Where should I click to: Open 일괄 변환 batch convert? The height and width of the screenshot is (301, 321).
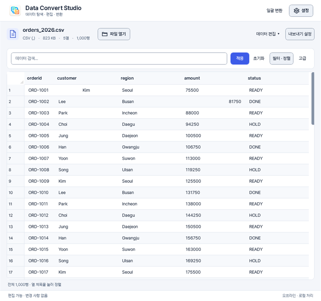pos(274,11)
